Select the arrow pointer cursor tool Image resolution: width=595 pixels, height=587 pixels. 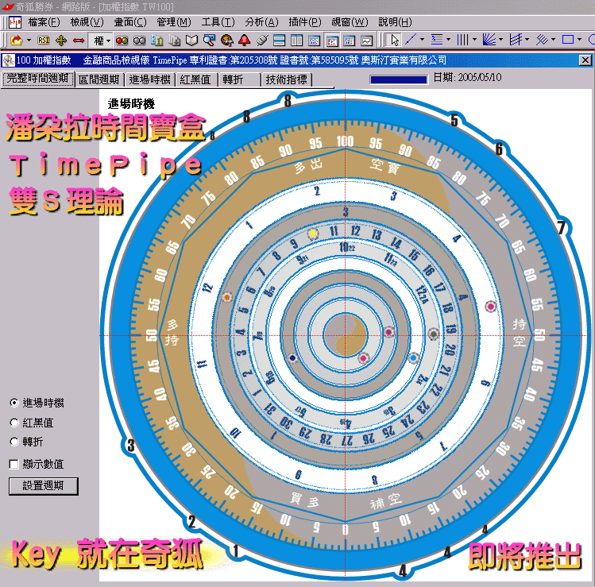[x=393, y=40]
